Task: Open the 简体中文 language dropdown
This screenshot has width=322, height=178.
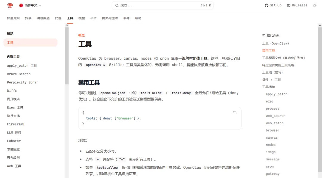Action: point(30,5)
